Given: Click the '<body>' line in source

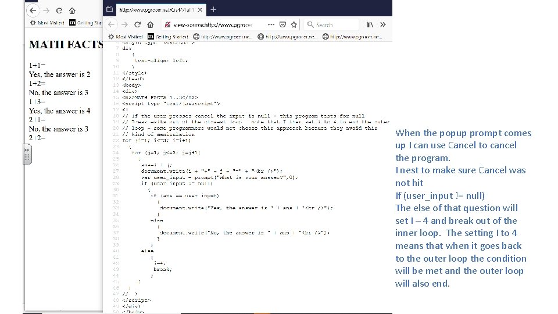Looking at the screenshot, I should [x=132, y=85].
